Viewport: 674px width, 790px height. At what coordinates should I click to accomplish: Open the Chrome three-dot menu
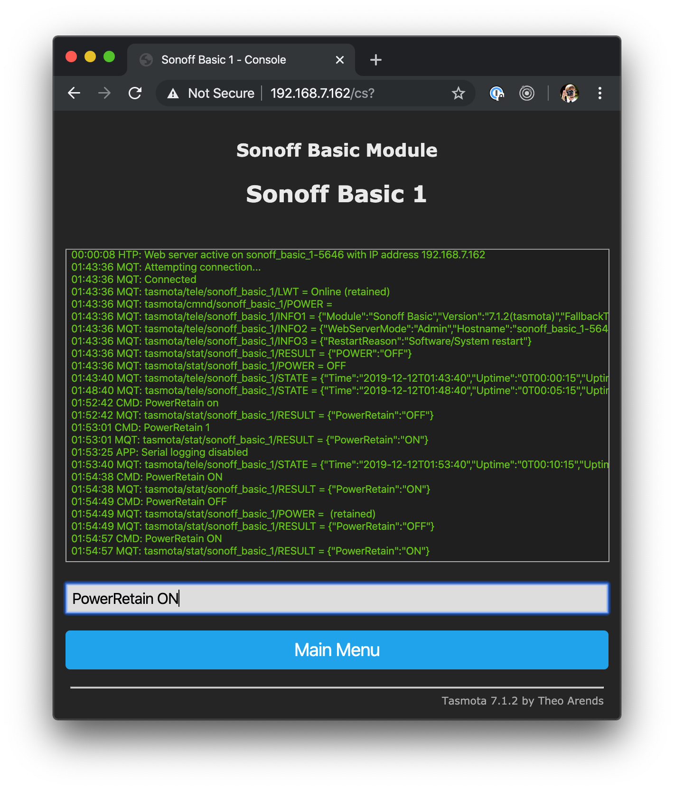click(600, 93)
